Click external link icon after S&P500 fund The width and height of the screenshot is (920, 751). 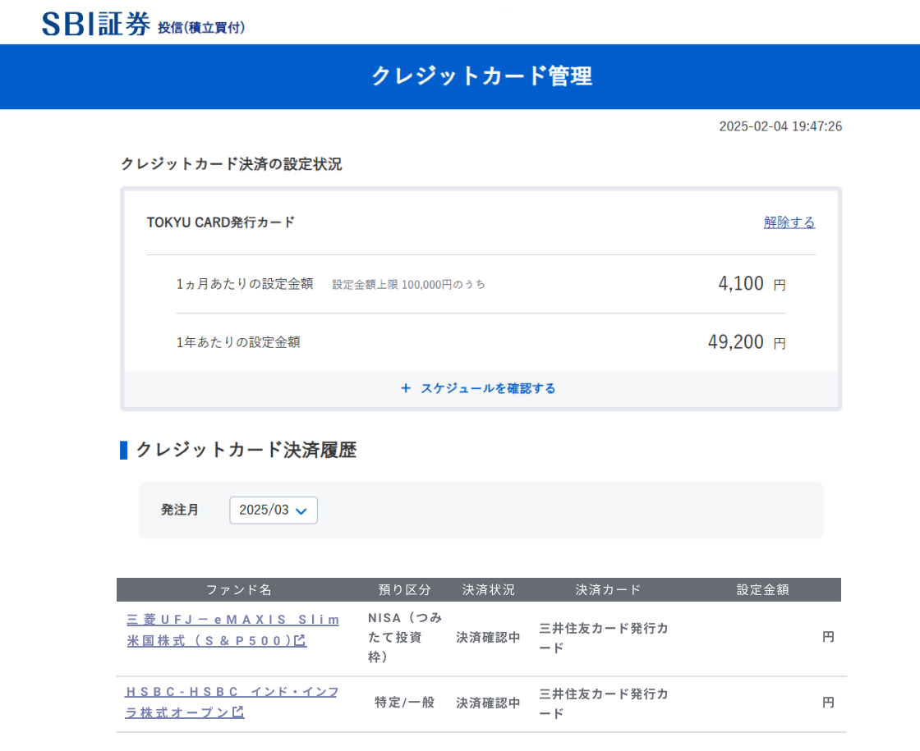click(301, 641)
